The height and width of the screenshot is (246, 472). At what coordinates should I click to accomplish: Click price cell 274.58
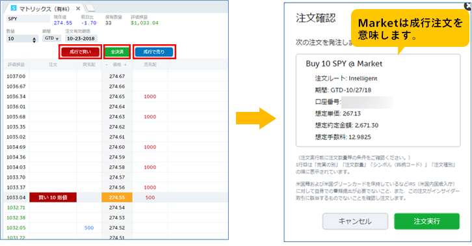pyautogui.click(x=117, y=167)
